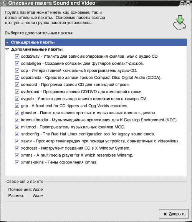The width and height of the screenshot is (192, 222).
Task: Uncheck the dvgrab package
Action: click(17, 98)
